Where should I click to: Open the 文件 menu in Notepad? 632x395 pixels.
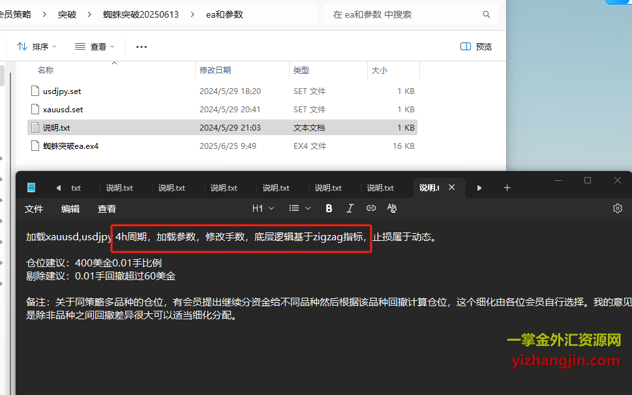[34, 209]
